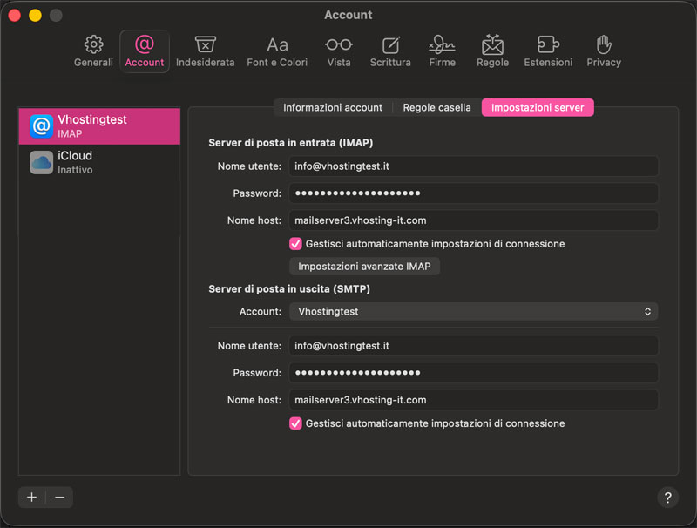Viewport: 697px width, 528px height.
Task: Select the Vhostingtest IMAP account
Action: click(x=99, y=126)
